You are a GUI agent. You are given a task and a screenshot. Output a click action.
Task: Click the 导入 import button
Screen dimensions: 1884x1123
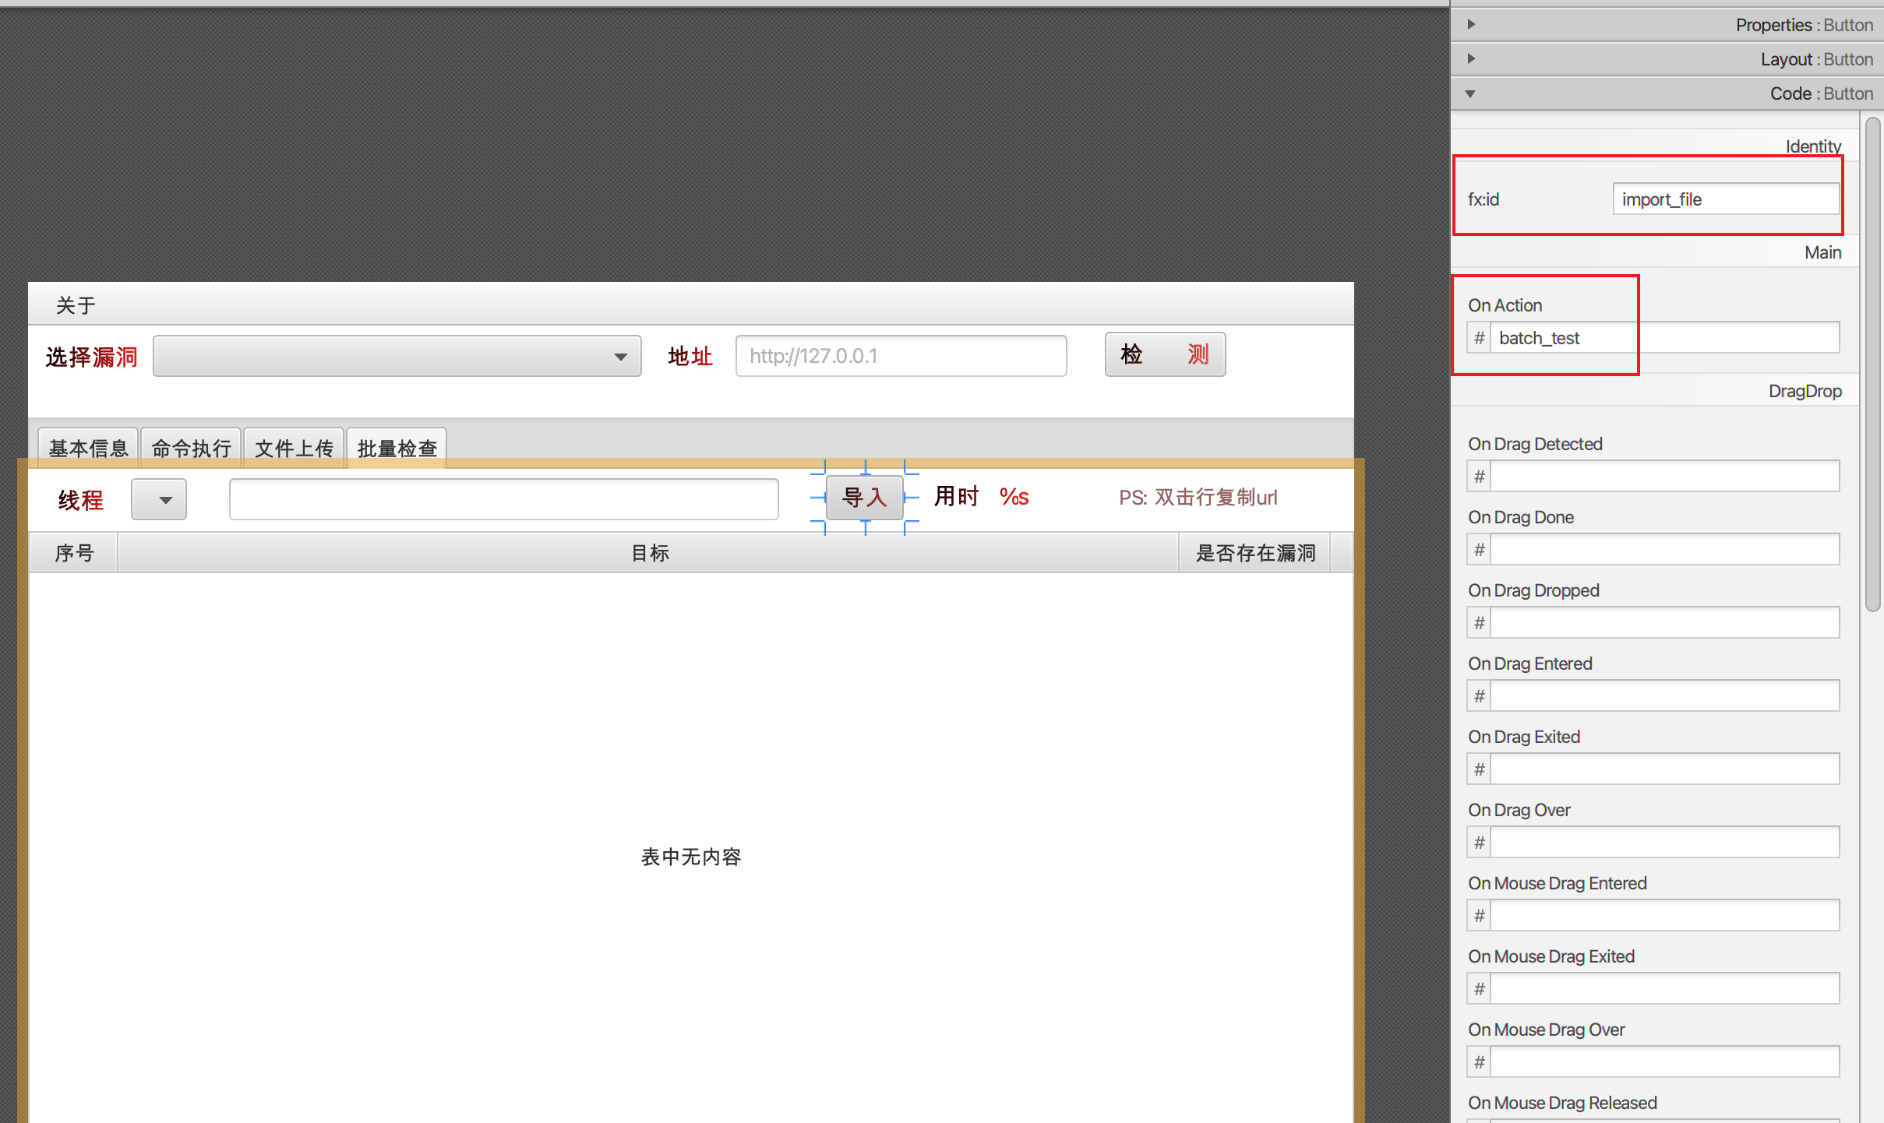pyautogui.click(x=864, y=497)
